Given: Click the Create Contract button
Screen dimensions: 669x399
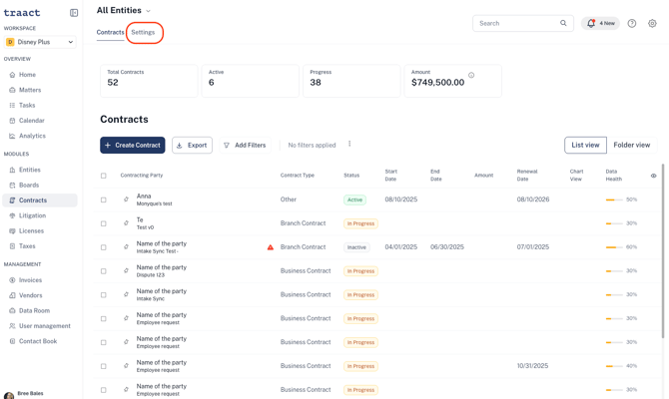Looking at the screenshot, I should [132, 146].
